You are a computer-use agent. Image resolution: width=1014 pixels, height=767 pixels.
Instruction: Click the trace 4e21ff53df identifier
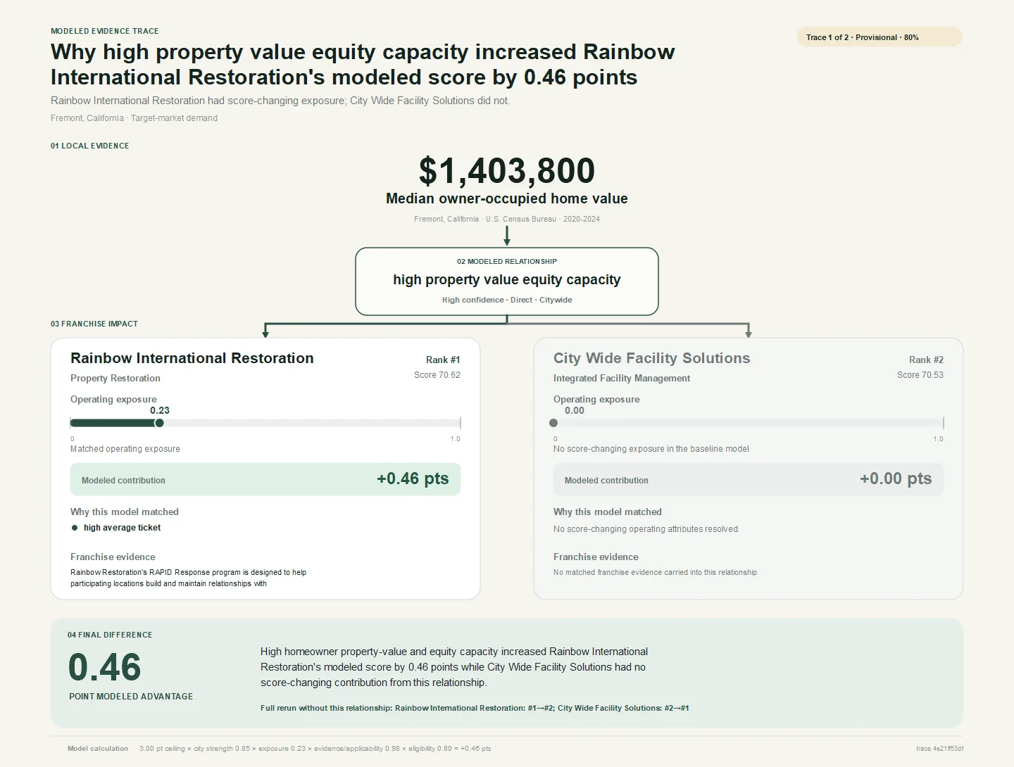coord(940,749)
